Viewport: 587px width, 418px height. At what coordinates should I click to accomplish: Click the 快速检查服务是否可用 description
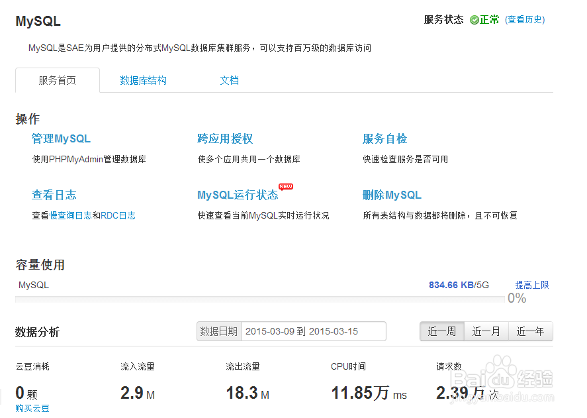[x=406, y=160]
